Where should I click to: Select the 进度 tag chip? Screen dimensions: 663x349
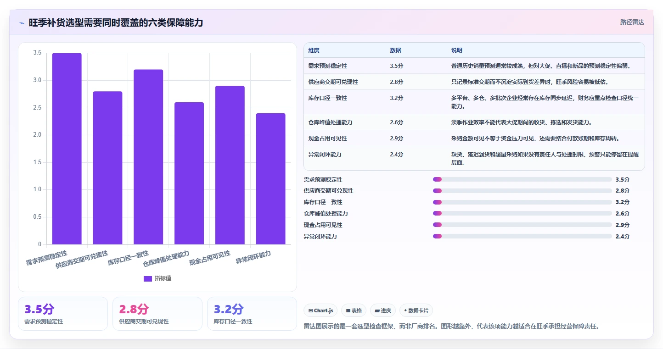383,310
